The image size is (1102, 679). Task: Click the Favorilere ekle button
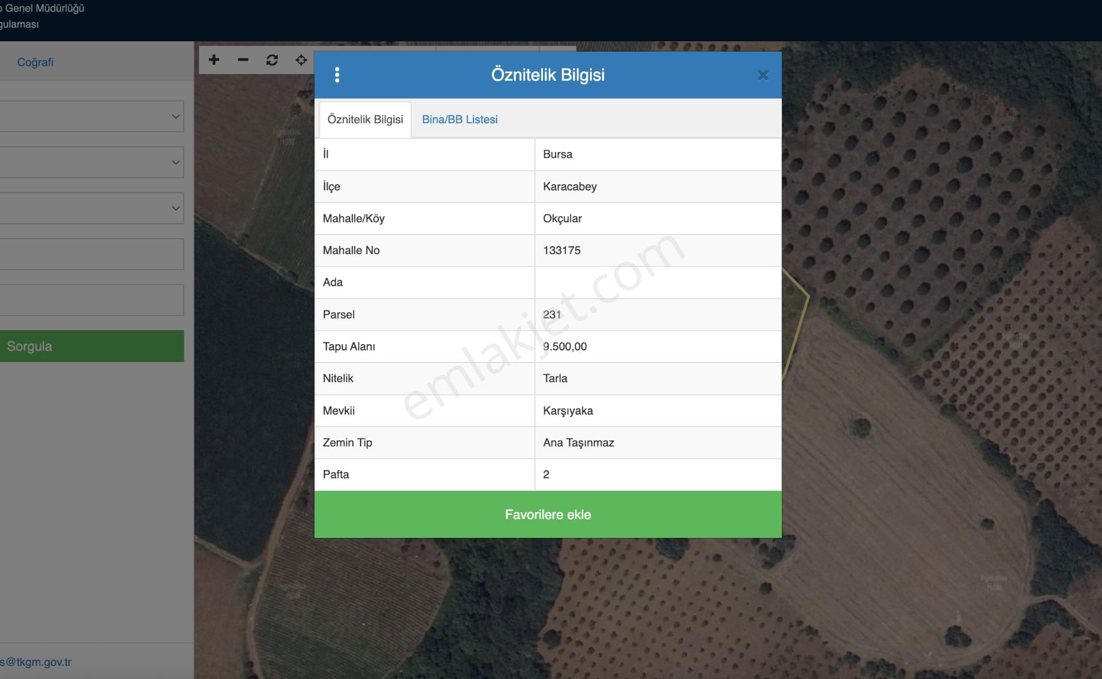pyautogui.click(x=548, y=514)
